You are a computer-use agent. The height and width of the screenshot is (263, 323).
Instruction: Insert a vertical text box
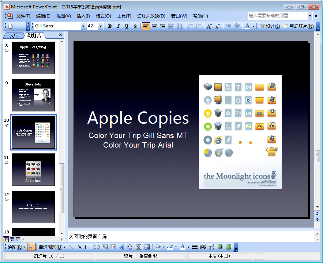click(113, 247)
